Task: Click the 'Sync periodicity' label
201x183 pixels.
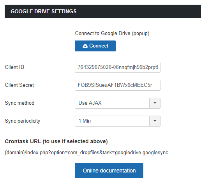Action: point(23,121)
